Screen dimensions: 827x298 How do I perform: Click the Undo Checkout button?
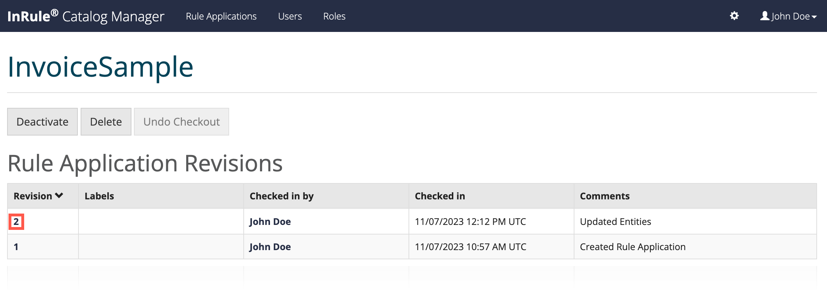[x=182, y=122]
